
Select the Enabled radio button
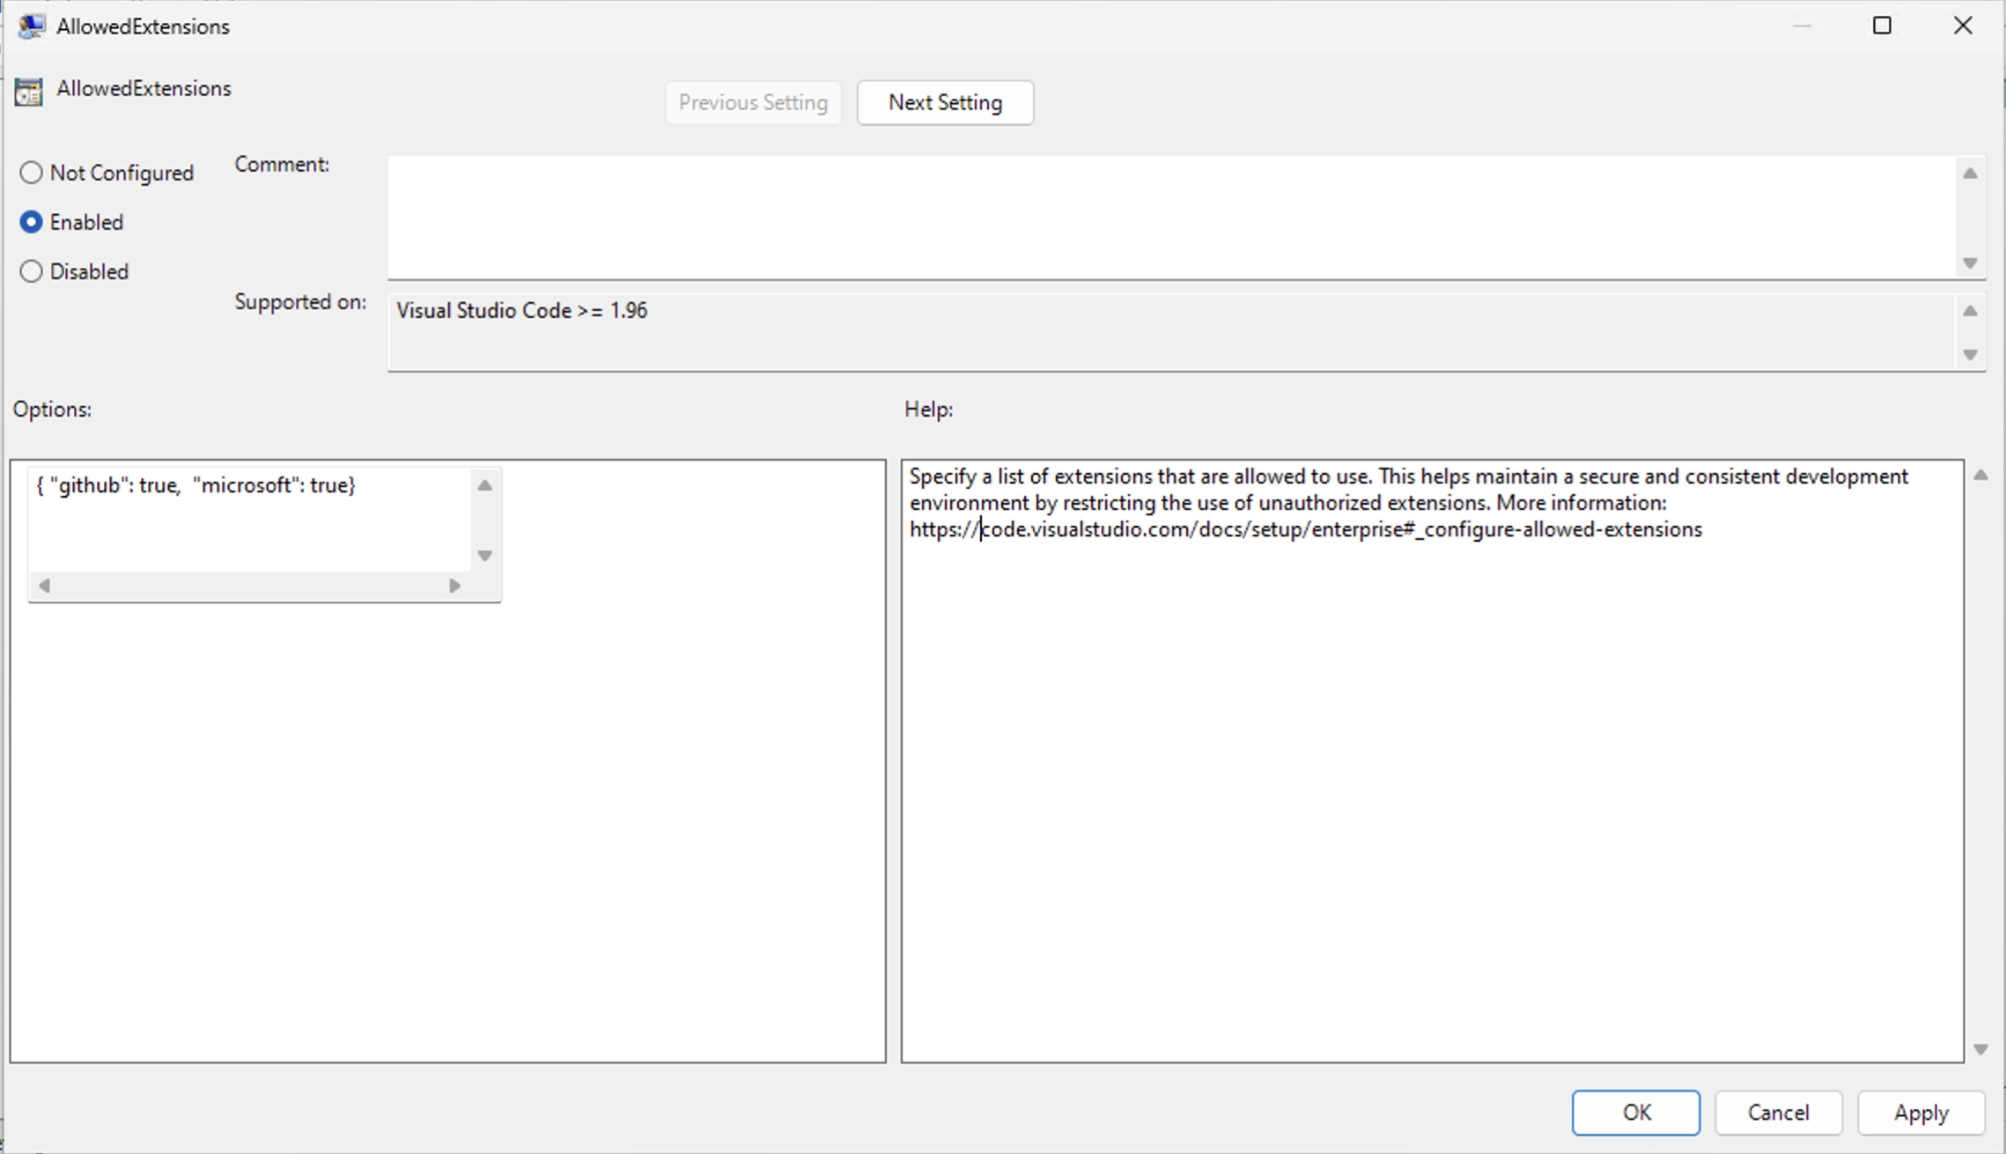pyautogui.click(x=31, y=222)
